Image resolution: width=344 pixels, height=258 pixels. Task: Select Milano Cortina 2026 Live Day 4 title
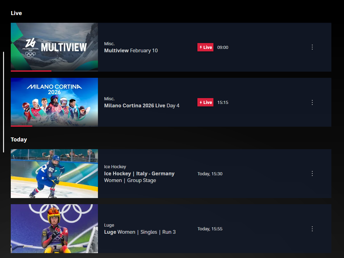(x=142, y=105)
